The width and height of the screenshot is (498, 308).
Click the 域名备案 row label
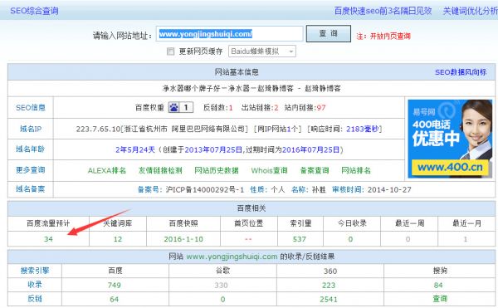tap(31, 189)
